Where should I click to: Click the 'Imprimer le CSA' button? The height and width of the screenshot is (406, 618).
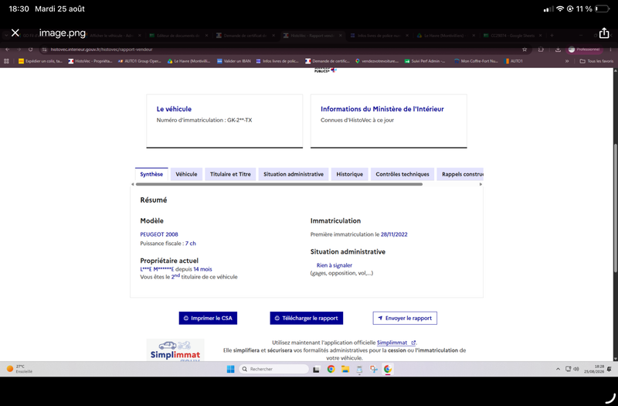point(208,318)
